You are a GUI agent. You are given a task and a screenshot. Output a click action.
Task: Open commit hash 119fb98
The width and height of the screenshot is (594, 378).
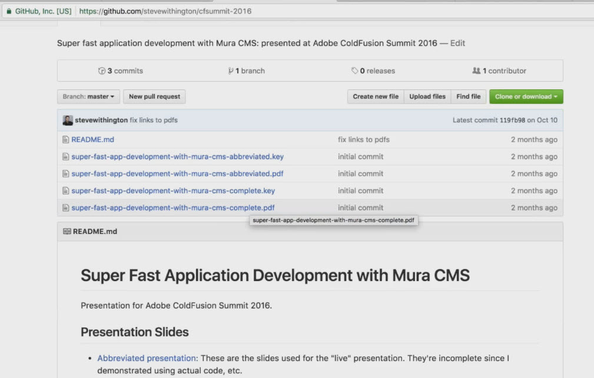[x=512, y=120]
